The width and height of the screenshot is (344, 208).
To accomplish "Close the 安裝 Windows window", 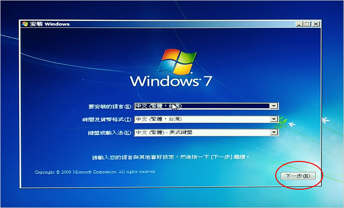I will pyautogui.click(x=316, y=24).
